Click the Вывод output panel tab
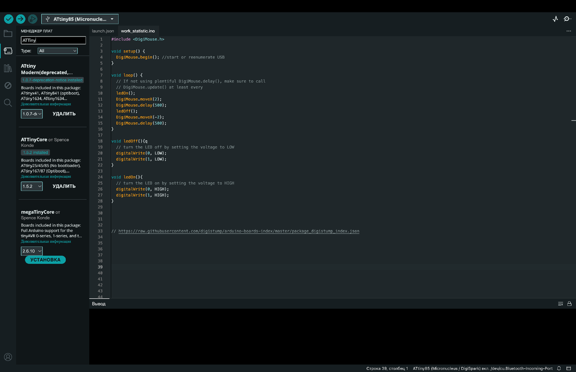 (99, 303)
